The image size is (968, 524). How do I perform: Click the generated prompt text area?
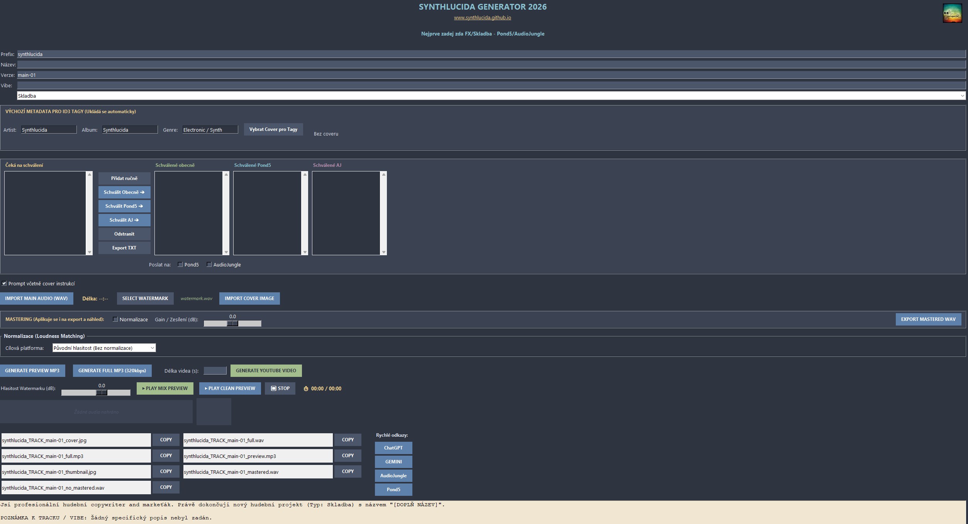coord(484,512)
